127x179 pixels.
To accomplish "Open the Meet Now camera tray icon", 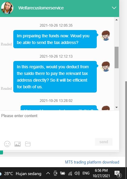I will click(55, 173).
